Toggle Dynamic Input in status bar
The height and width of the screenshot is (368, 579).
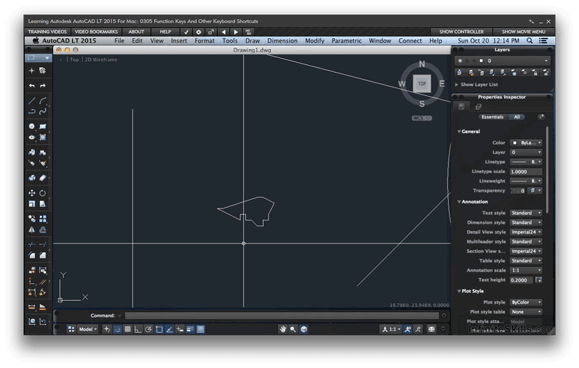click(x=180, y=329)
